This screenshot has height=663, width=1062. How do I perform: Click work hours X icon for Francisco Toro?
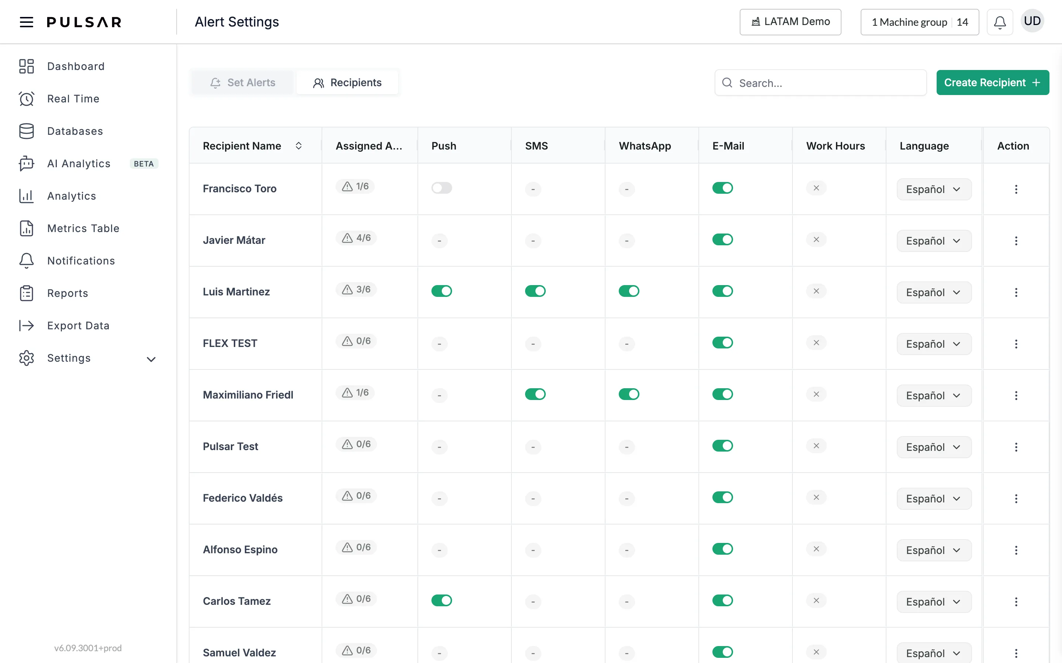point(816,188)
